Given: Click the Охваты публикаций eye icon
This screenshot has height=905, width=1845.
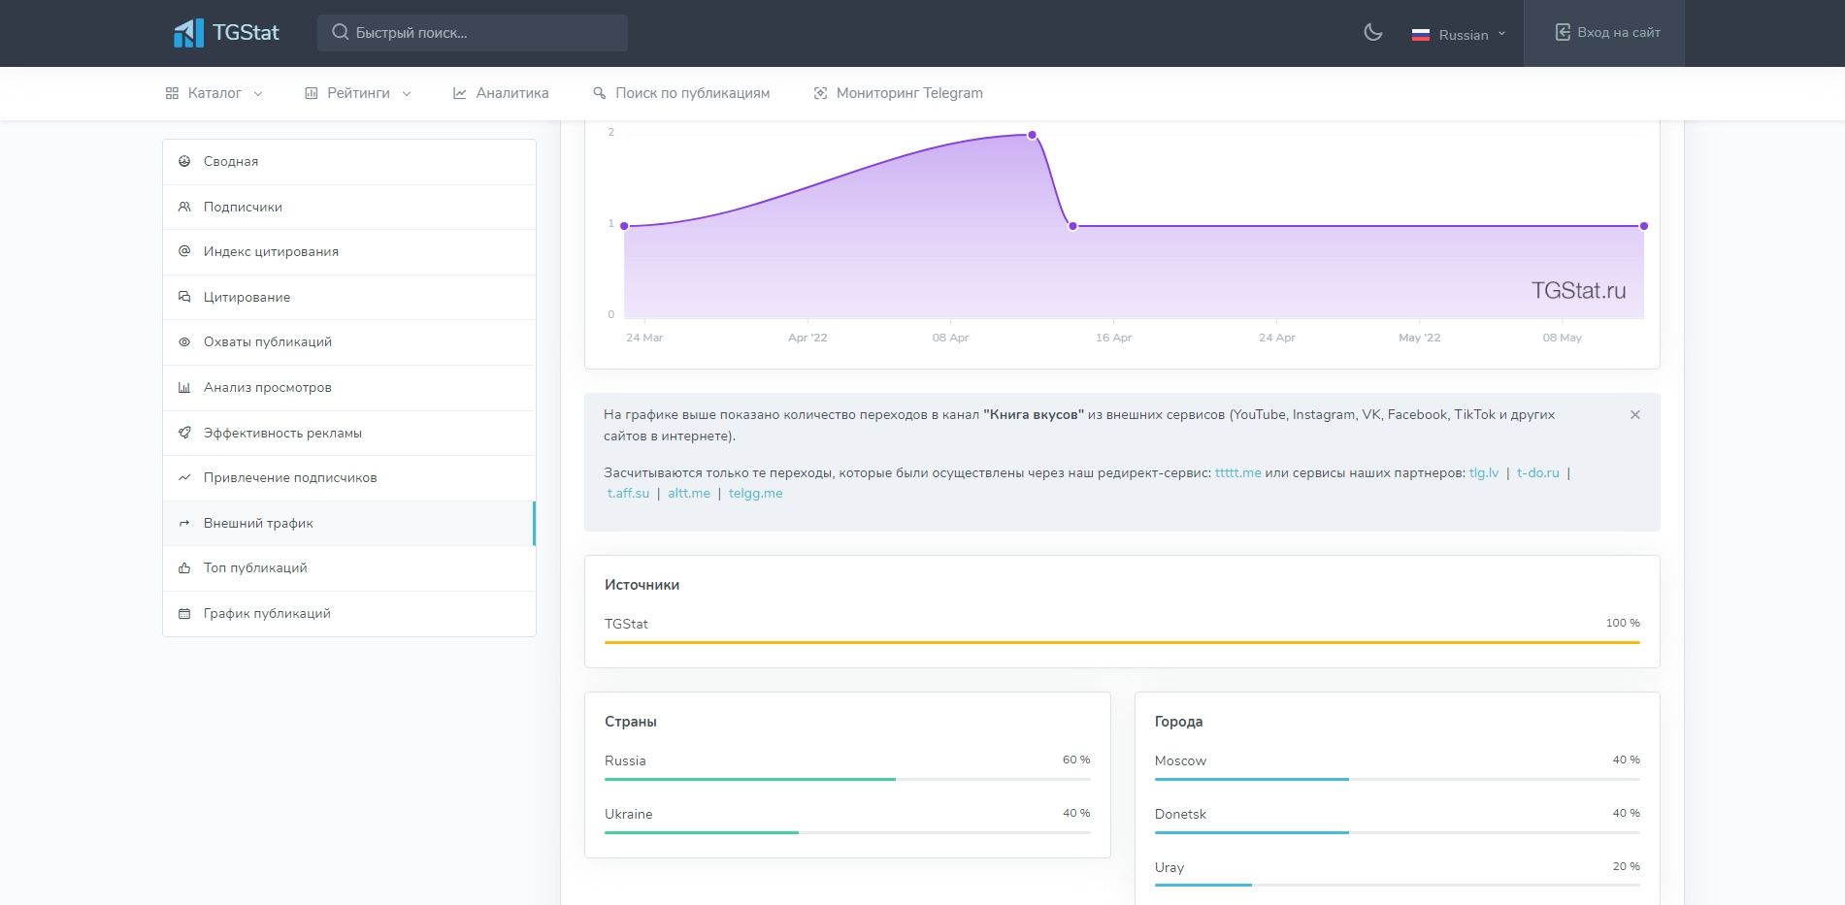Looking at the screenshot, I should click(184, 342).
